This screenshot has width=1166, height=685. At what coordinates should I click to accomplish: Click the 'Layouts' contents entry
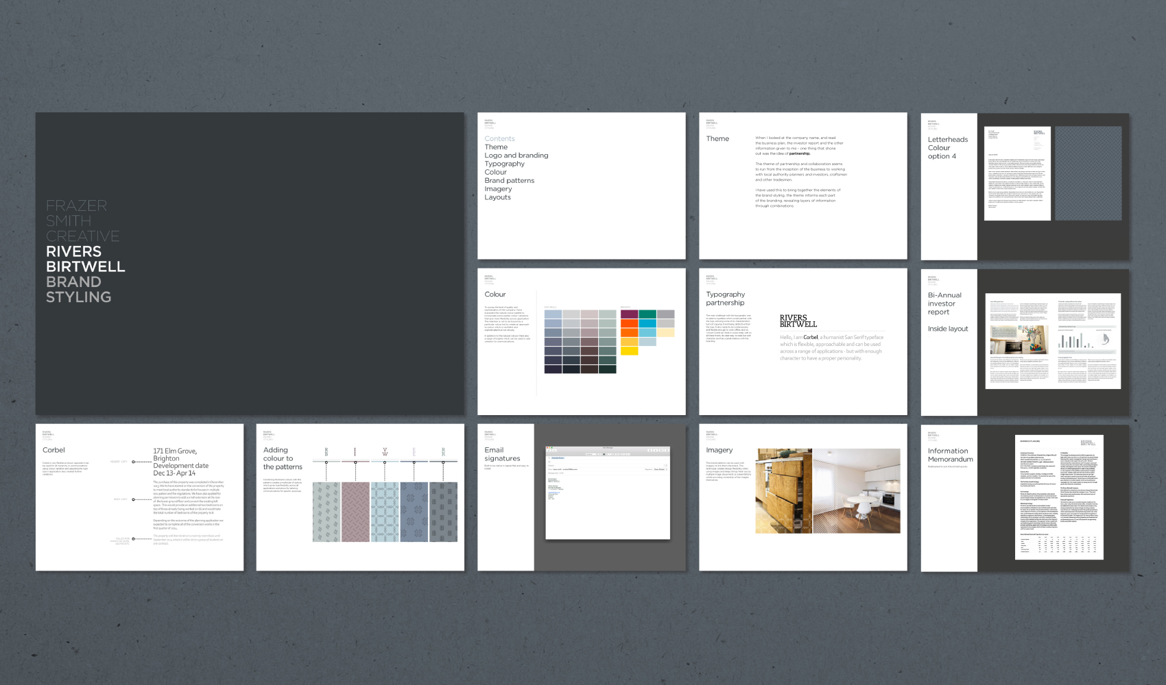click(497, 197)
